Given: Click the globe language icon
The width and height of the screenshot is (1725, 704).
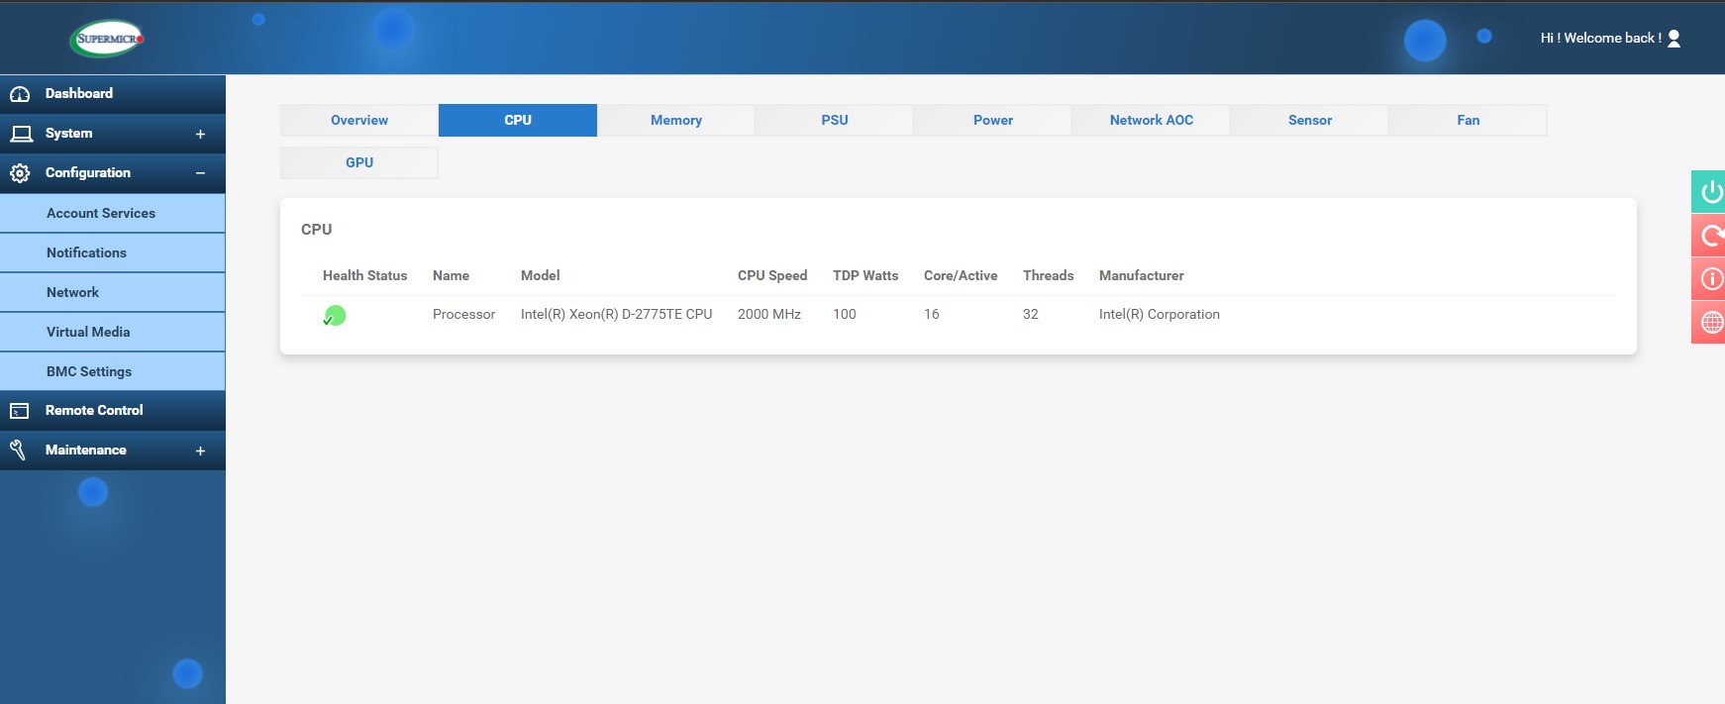Looking at the screenshot, I should 1710,323.
